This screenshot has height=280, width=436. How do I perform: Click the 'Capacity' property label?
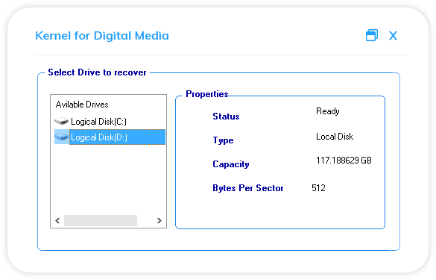tap(231, 164)
